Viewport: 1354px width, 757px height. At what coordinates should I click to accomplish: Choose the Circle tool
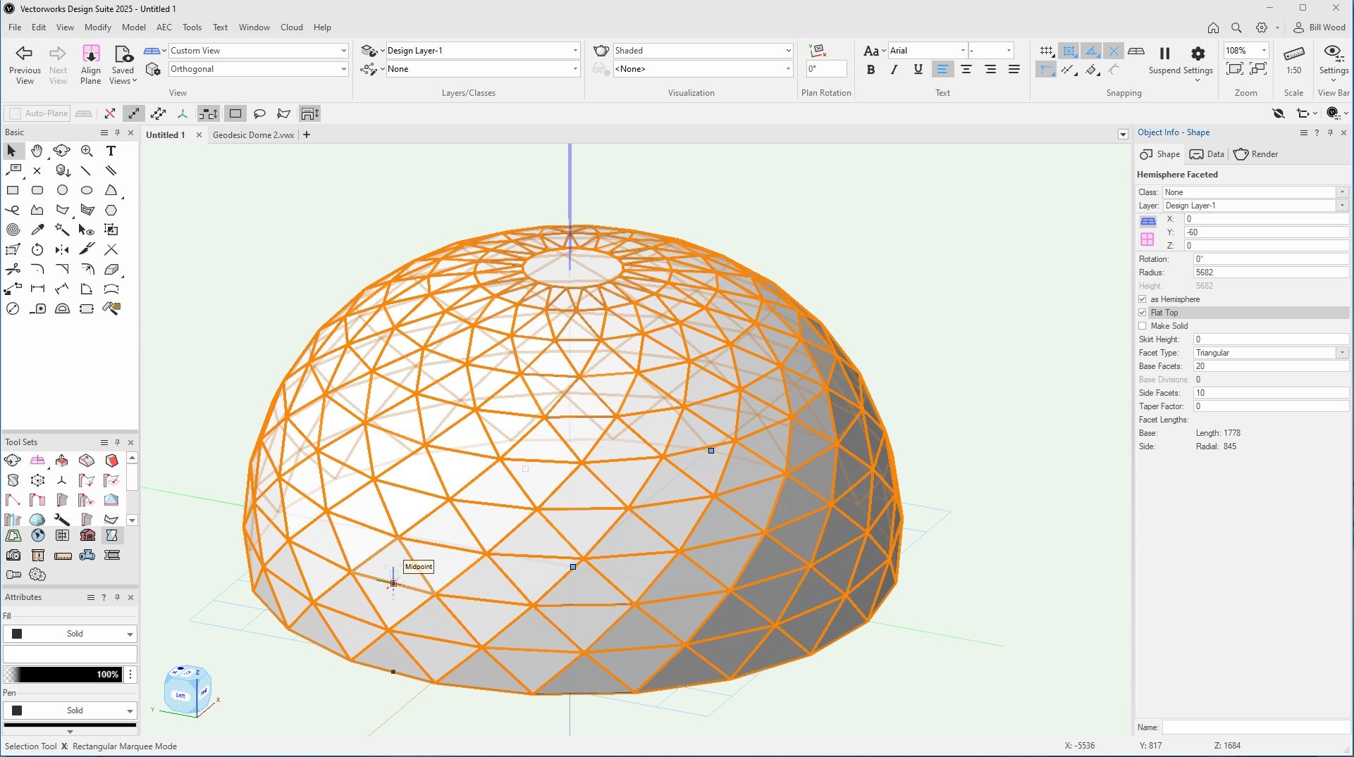click(x=62, y=190)
